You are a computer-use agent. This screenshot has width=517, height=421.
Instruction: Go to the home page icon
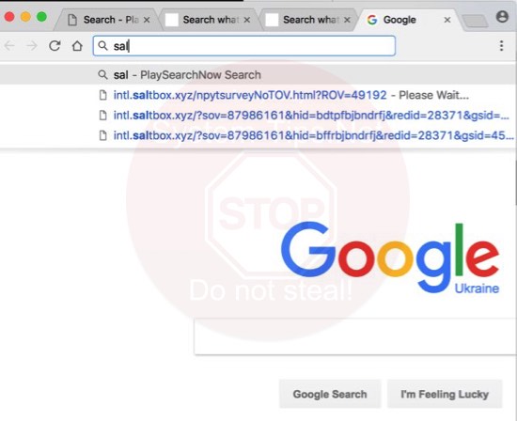point(77,46)
